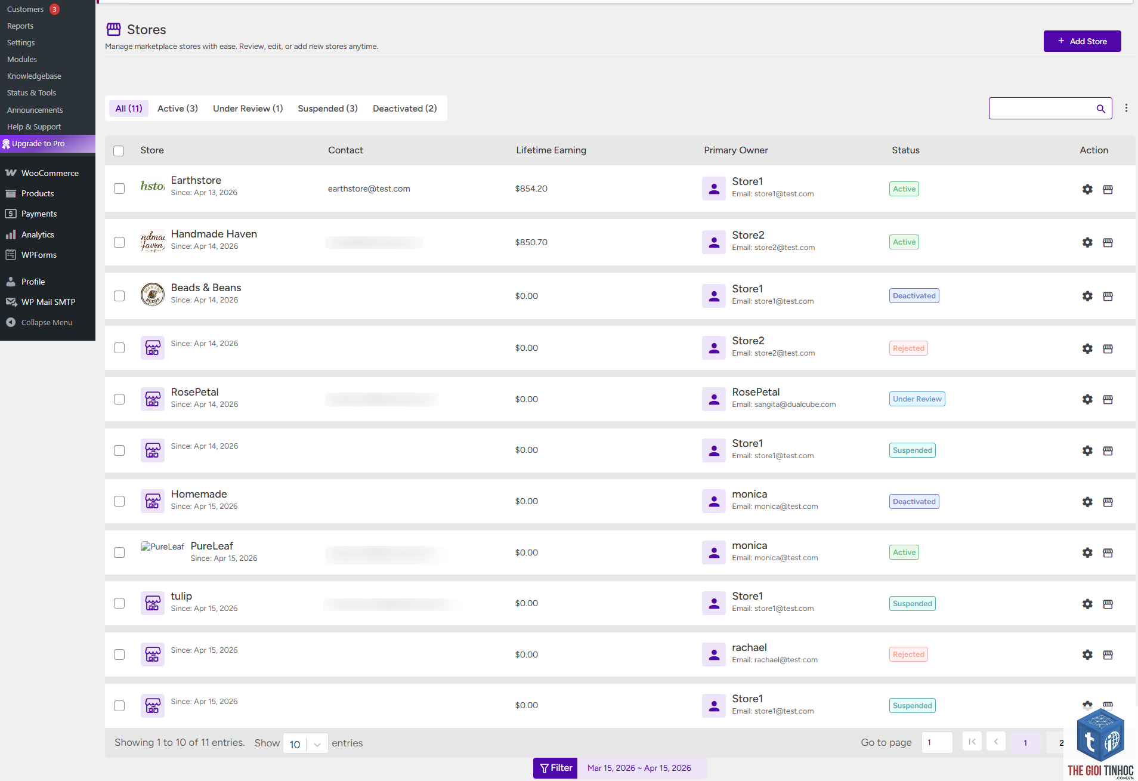Open the Mar 15 to Apr 15 date range
Screen dimensions: 1138x781
click(x=639, y=768)
